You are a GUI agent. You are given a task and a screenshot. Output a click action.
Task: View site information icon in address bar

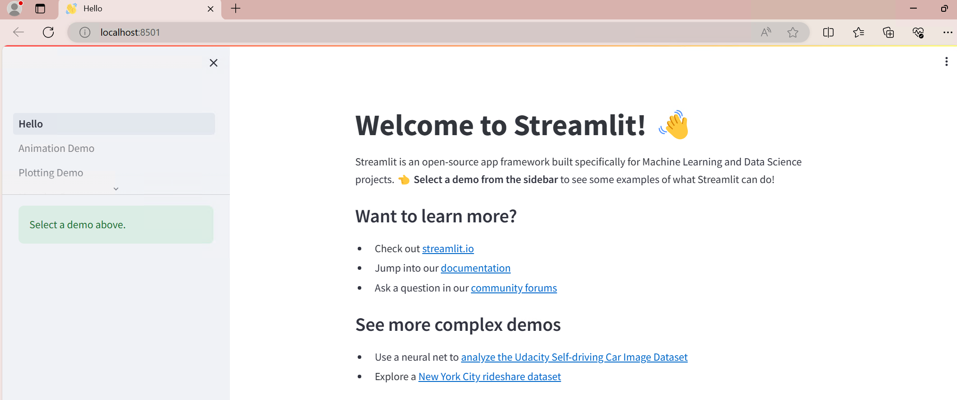[85, 32]
